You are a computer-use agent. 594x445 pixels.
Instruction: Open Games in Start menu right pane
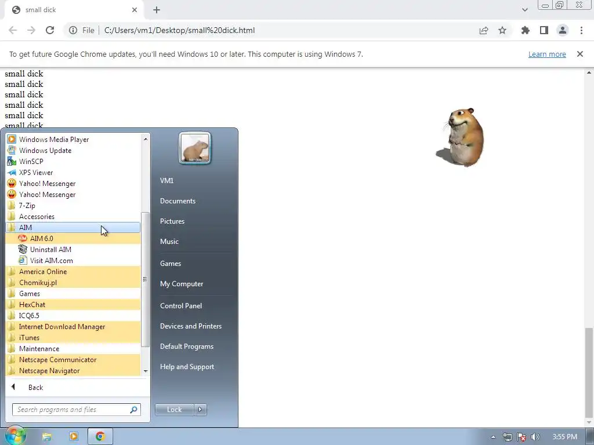coord(171,264)
